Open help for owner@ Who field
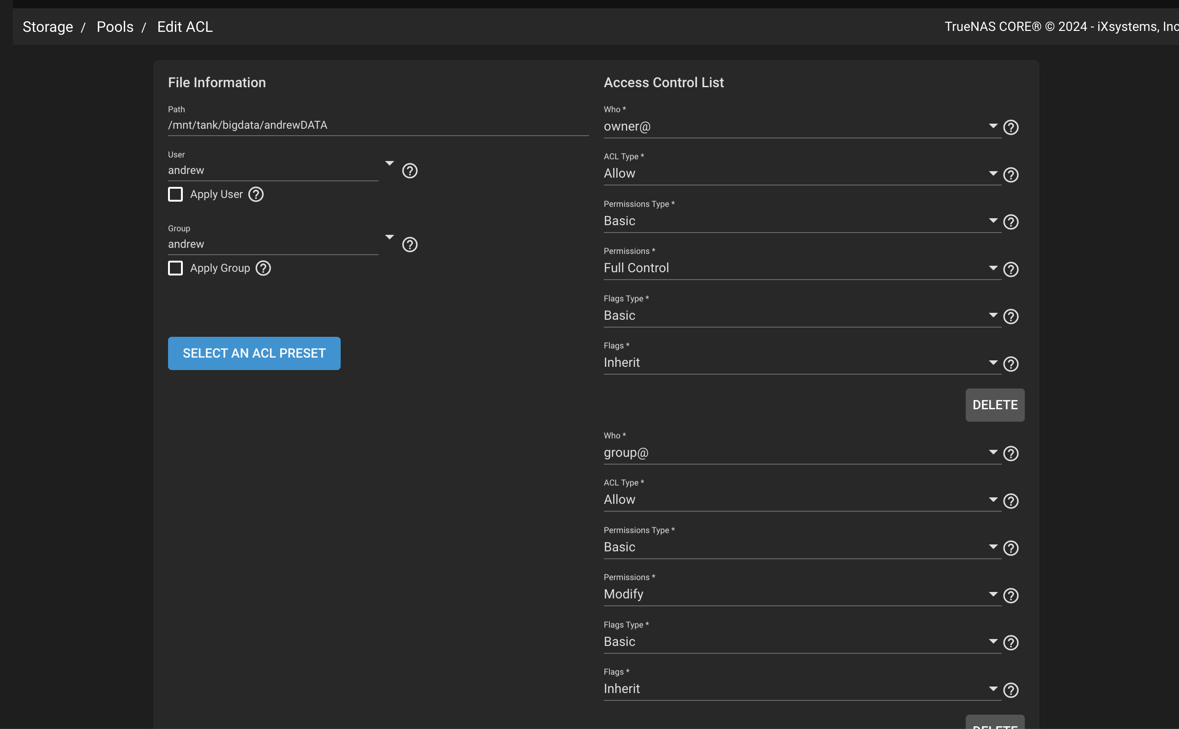Viewport: 1179px width, 729px height. coord(1011,127)
